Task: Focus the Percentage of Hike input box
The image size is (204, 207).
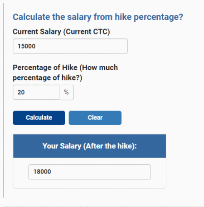Action: (36, 92)
